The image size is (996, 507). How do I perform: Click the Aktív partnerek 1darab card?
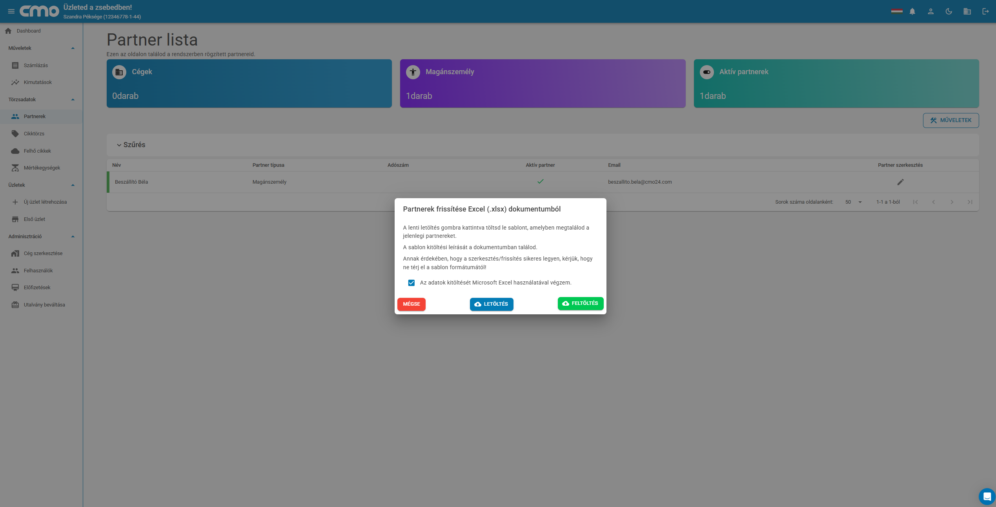tap(836, 84)
